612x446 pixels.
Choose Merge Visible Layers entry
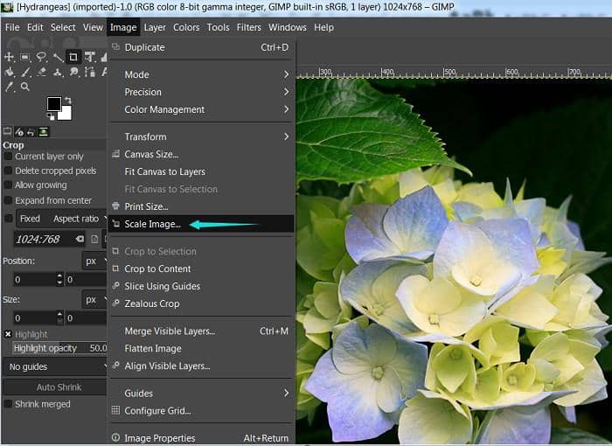tap(201, 331)
